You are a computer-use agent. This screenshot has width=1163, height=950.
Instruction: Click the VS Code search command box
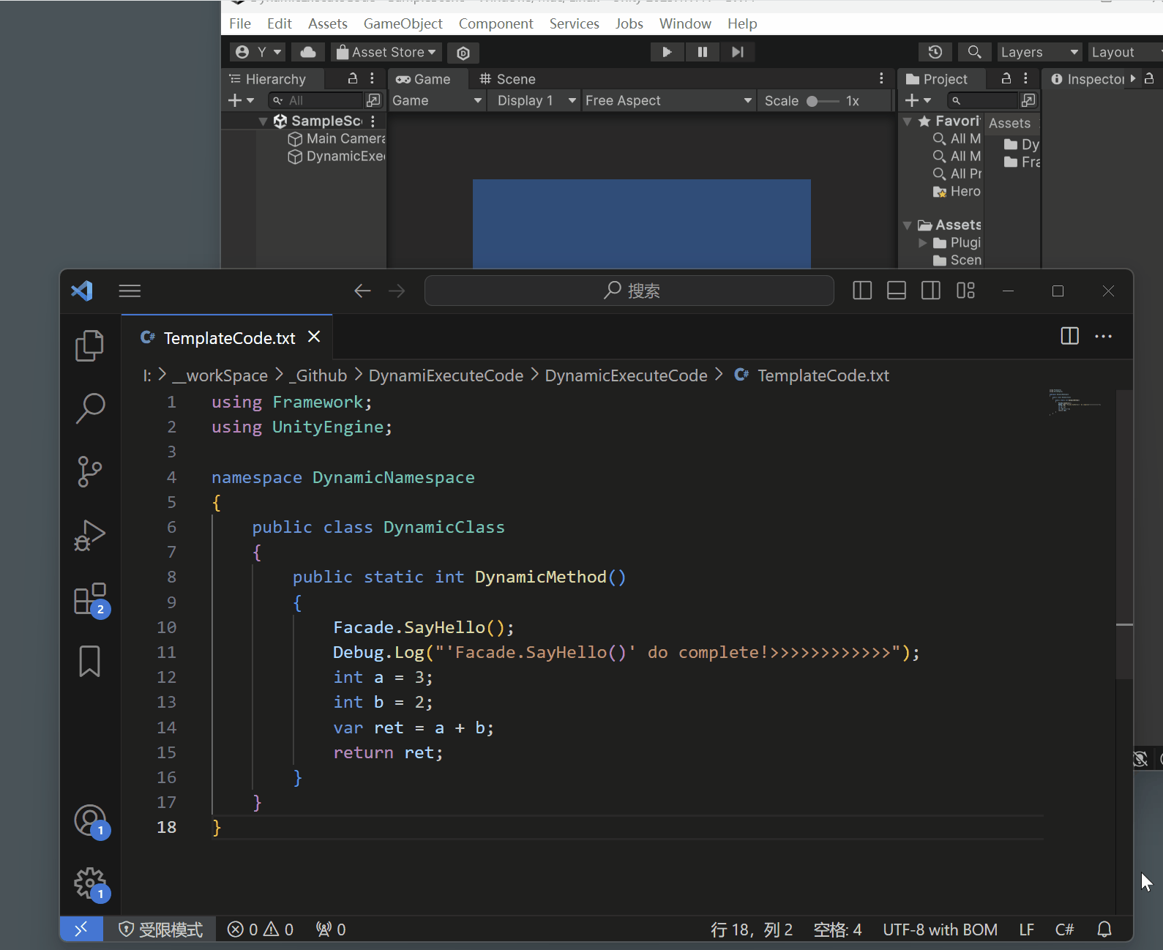pyautogui.click(x=629, y=291)
